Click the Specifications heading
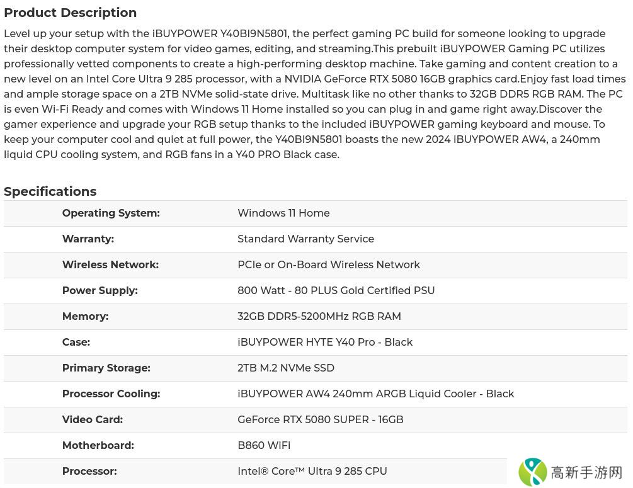This screenshot has width=633, height=488. click(50, 191)
